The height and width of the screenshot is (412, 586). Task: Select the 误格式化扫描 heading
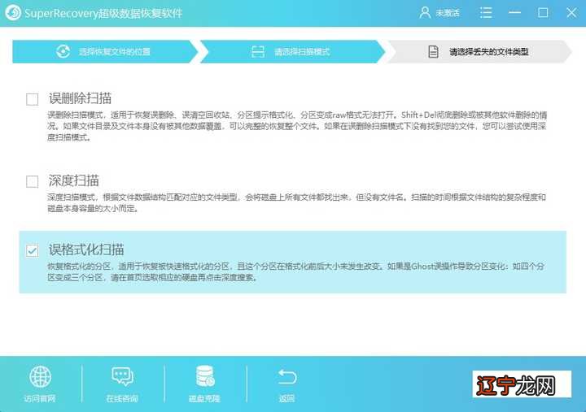tap(86, 249)
